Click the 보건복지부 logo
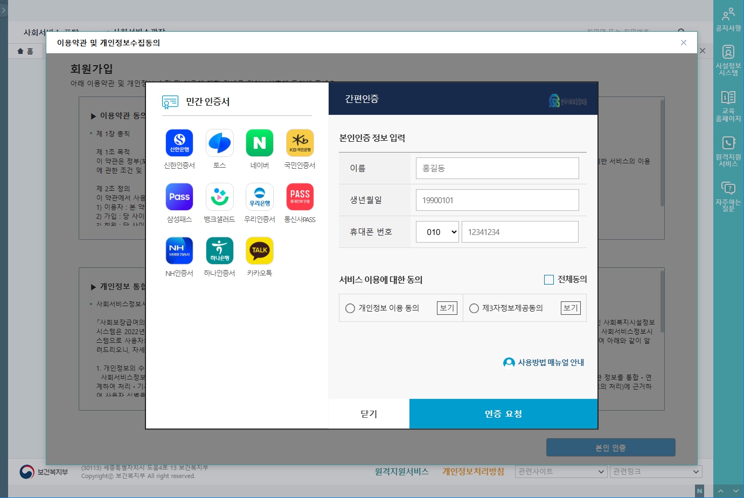This screenshot has width=744, height=498. coord(44,472)
